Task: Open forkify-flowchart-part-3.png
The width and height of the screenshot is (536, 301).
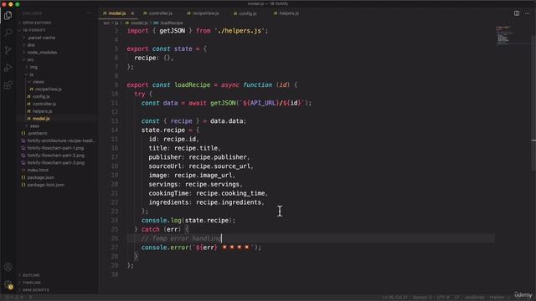Action: pyautogui.click(x=55, y=163)
